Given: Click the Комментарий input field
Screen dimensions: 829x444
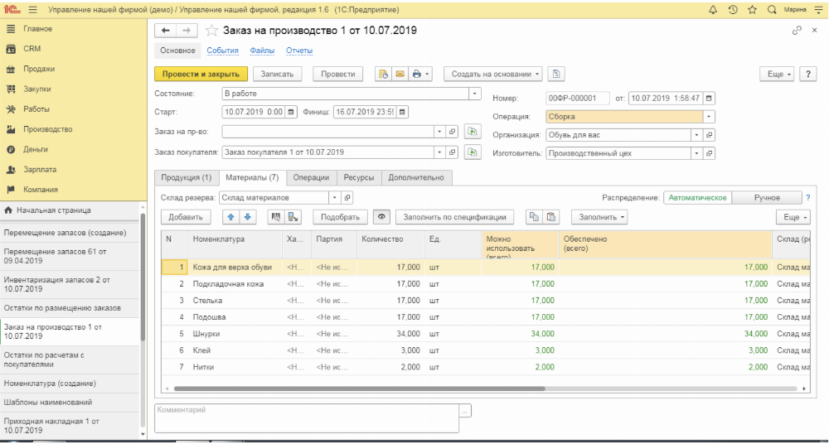Looking at the screenshot, I should click(x=307, y=418).
